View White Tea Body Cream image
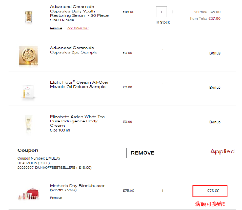This screenshot has width=242, height=210. coord(28,124)
